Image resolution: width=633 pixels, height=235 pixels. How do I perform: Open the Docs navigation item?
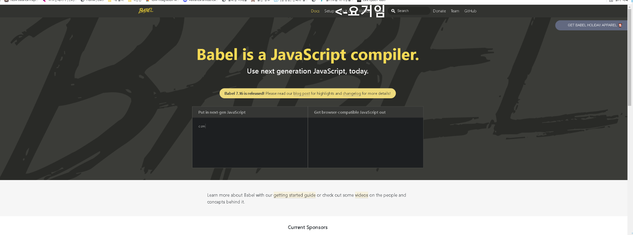tap(315, 11)
